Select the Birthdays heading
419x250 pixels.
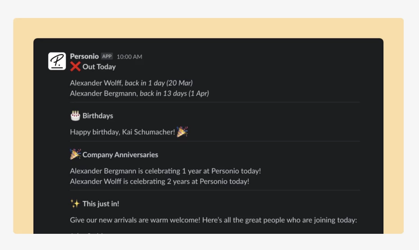(x=98, y=116)
